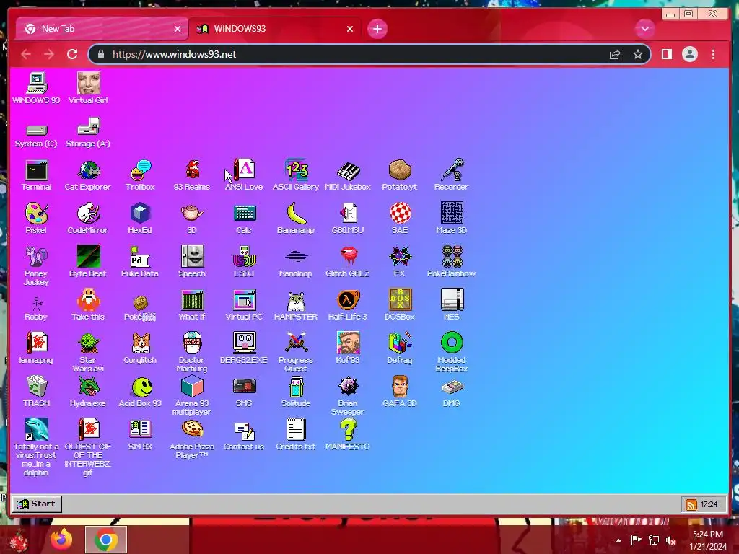Launch Piskel paint palette icon

click(36, 218)
